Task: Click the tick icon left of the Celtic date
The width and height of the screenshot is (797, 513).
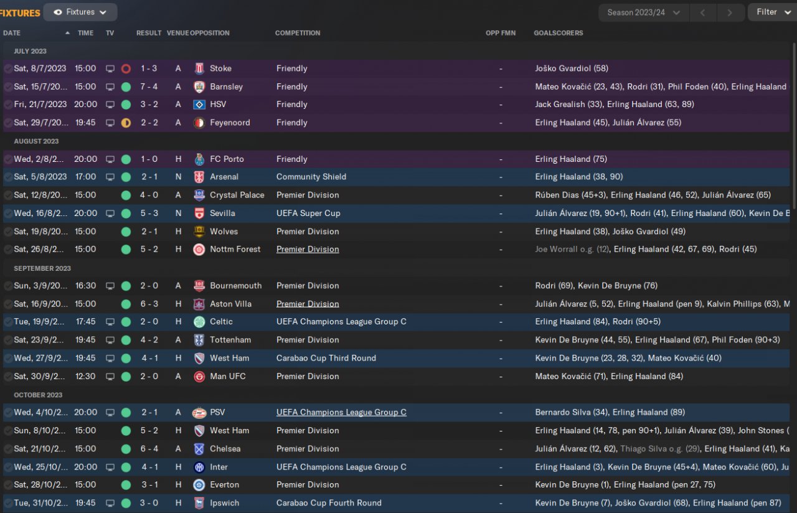Action: click(x=8, y=322)
